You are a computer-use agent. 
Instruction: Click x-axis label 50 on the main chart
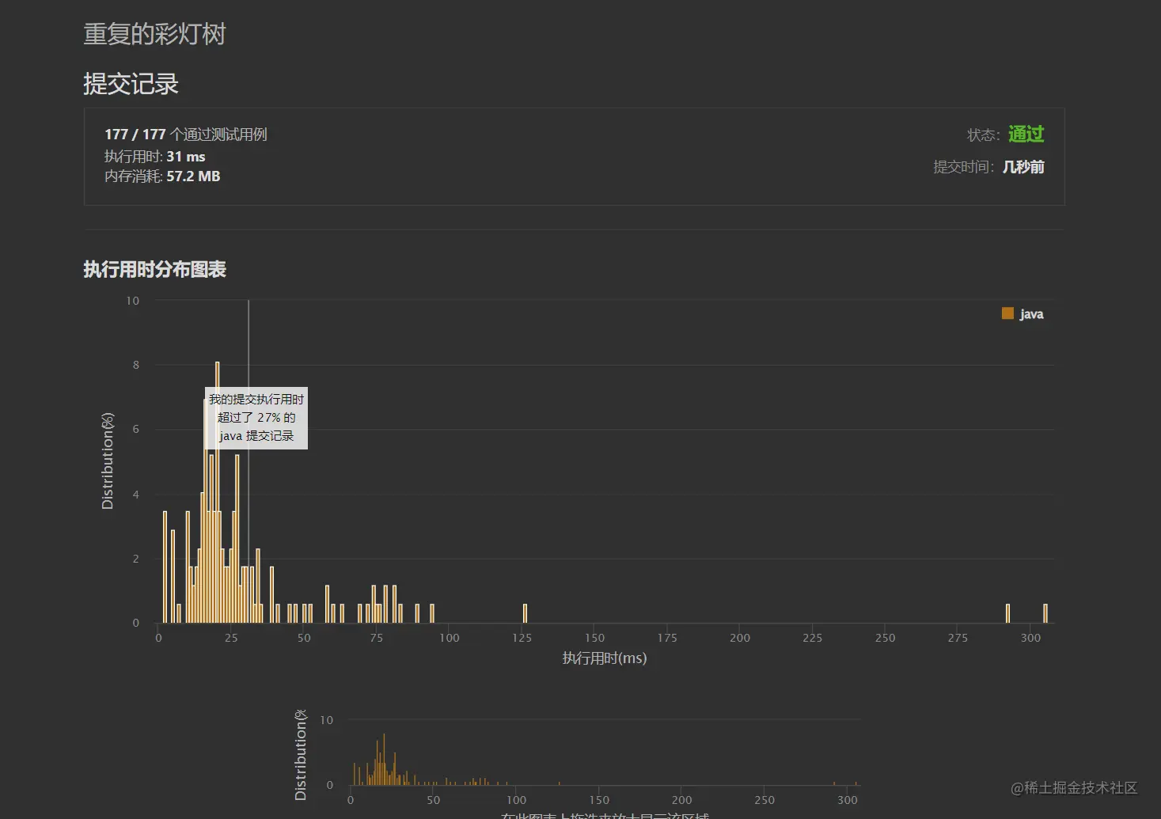point(304,638)
